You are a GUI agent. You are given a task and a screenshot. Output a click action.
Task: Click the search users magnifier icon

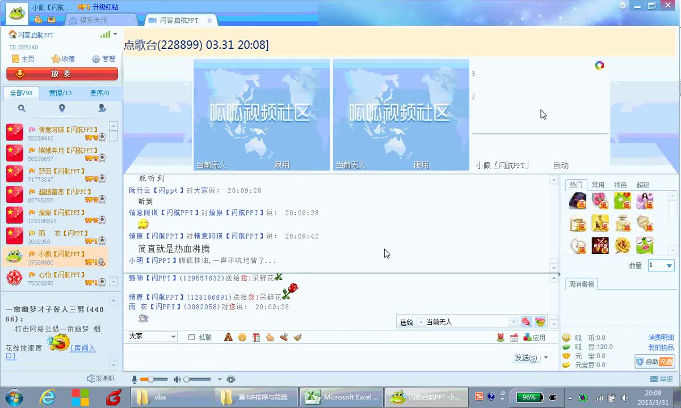pyautogui.click(x=22, y=108)
